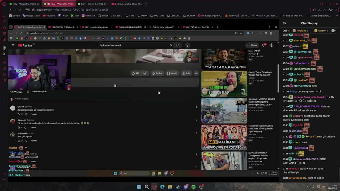Viewport: 340px width, 191px height.
Task: Open Discord from the taskbar
Action: coord(186,187)
